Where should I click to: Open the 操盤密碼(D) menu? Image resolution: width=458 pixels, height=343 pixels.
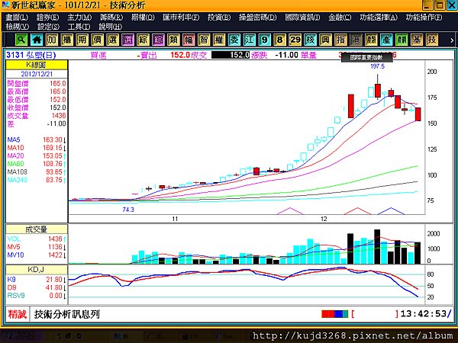pyautogui.click(x=258, y=18)
